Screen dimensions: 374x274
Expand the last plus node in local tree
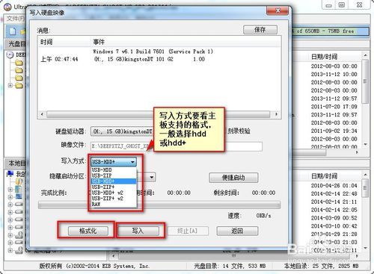point(10,250)
